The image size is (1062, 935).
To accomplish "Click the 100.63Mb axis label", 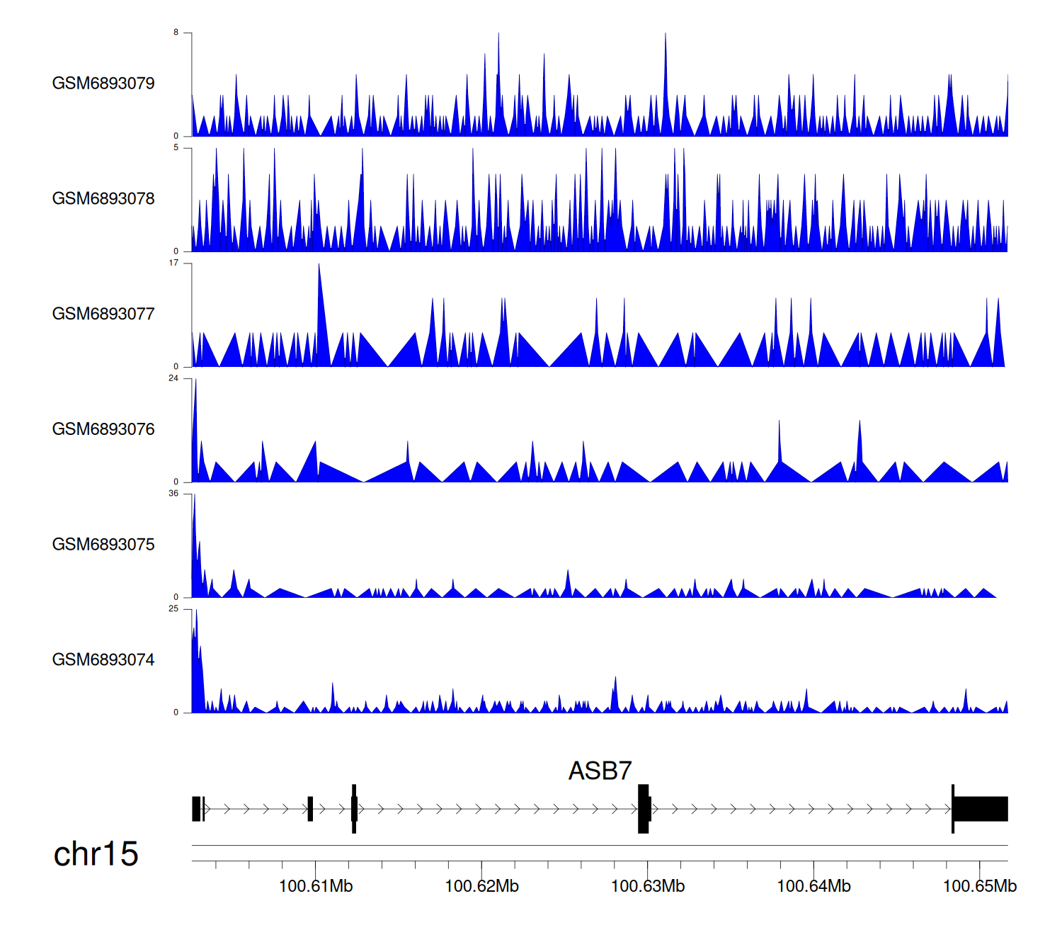I will click(648, 886).
